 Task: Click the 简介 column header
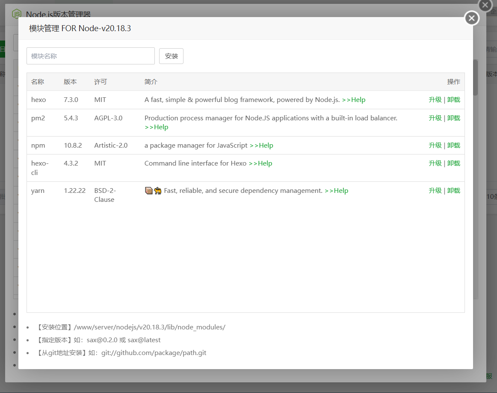[x=151, y=82]
